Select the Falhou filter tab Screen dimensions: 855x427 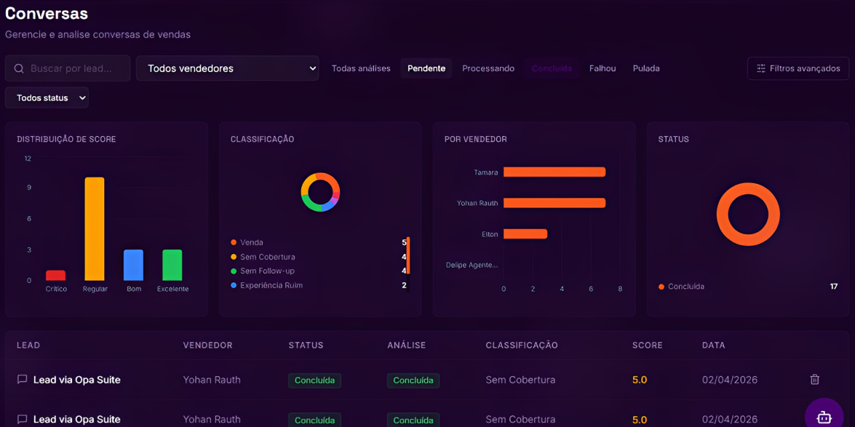(603, 69)
